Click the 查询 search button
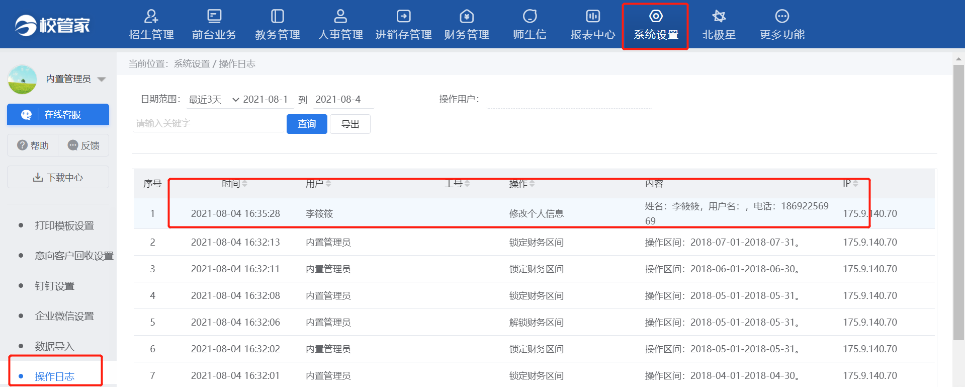This screenshot has height=387, width=965. pos(307,124)
